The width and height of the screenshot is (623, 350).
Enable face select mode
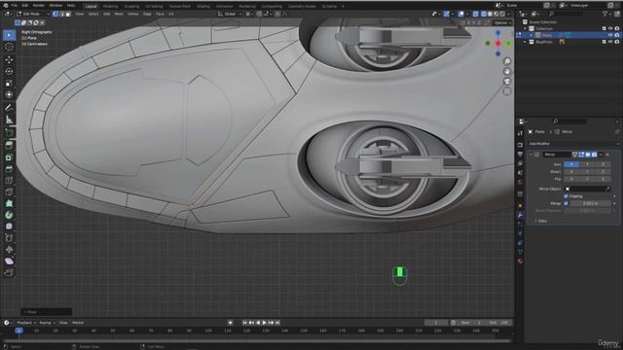[x=68, y=14]
